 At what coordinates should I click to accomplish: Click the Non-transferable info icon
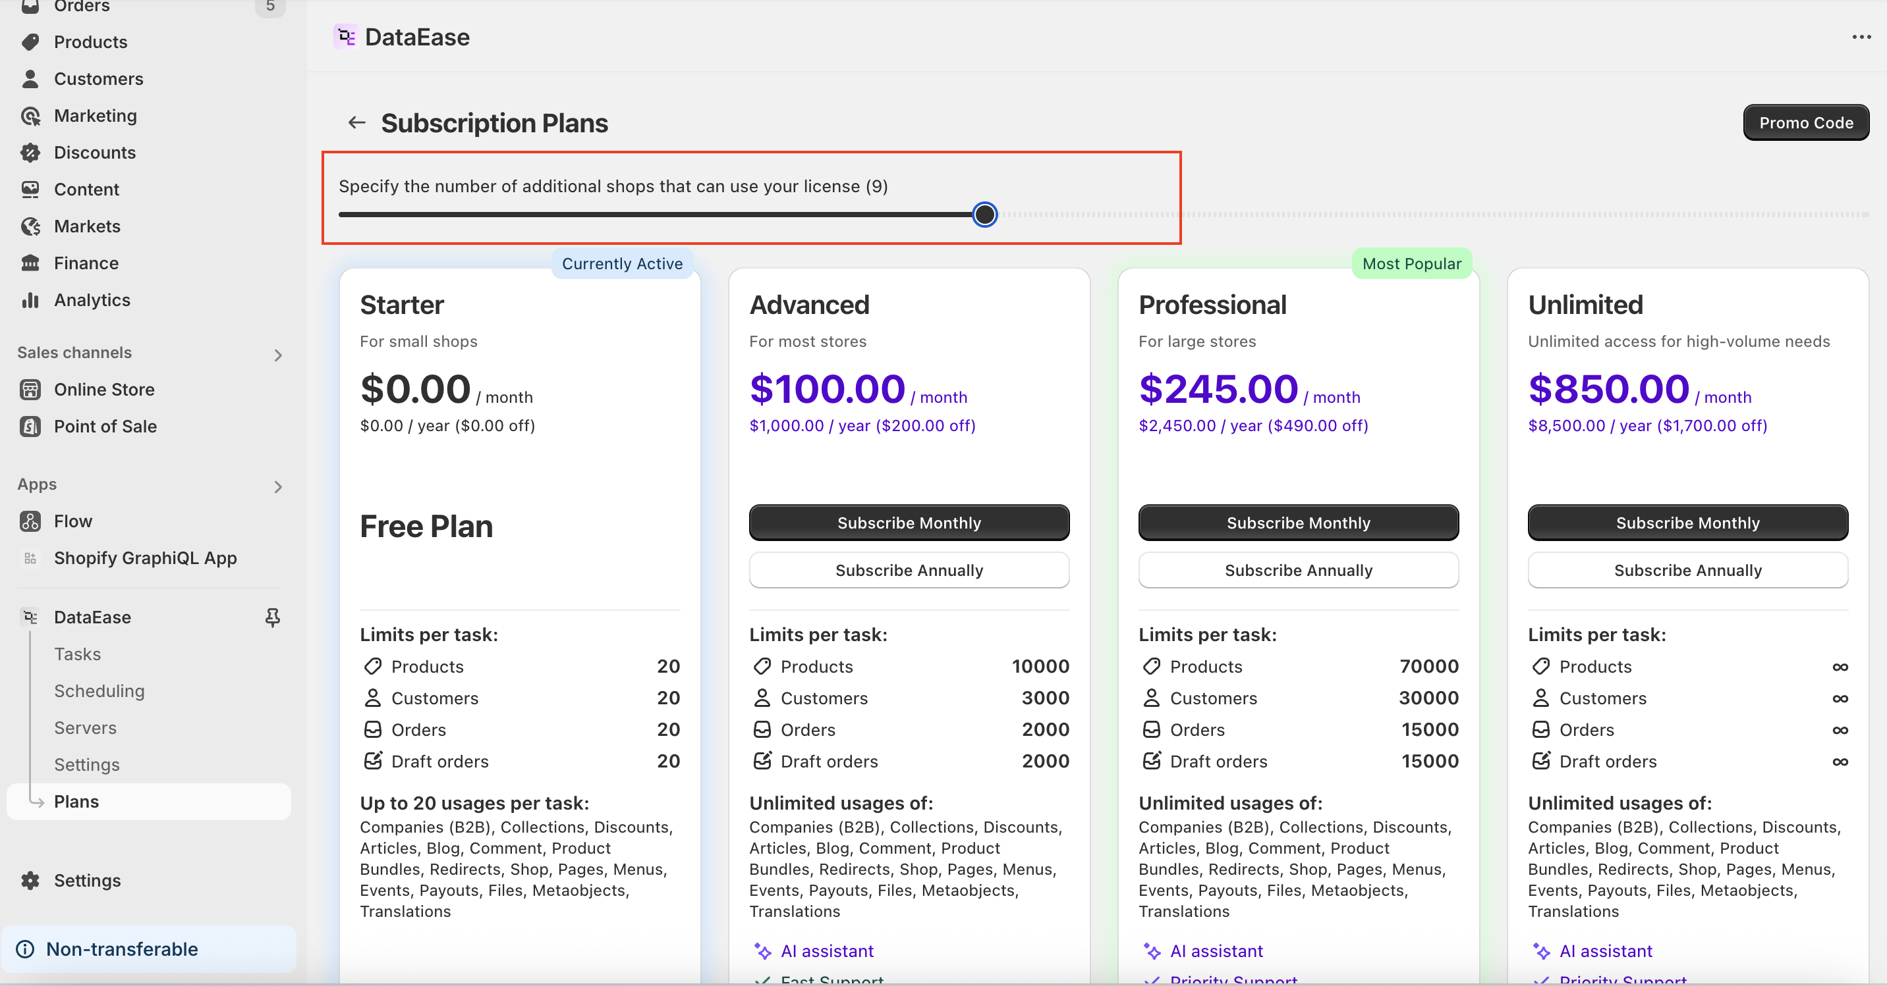(25, 948)
